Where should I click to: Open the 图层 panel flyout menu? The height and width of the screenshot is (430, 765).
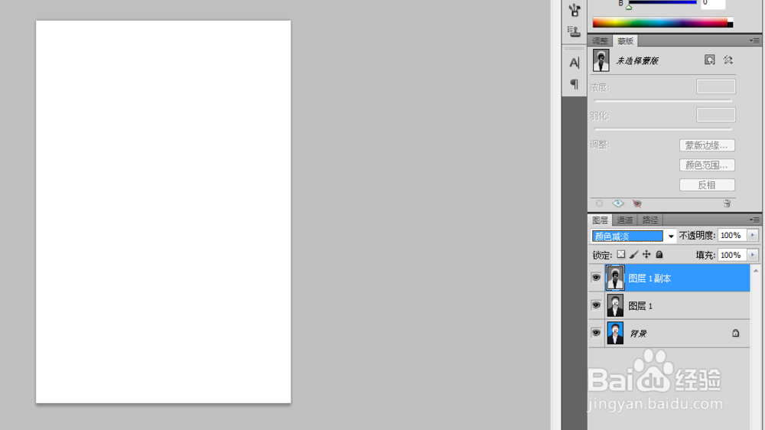(x=754, y=220)
